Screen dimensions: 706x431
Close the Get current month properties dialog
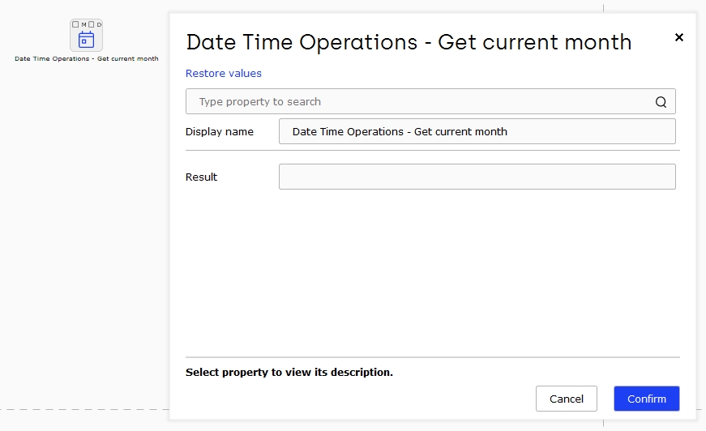tap(679, 37)
